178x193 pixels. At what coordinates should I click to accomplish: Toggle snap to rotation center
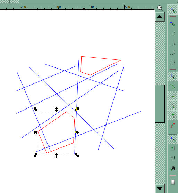(173, 158)
